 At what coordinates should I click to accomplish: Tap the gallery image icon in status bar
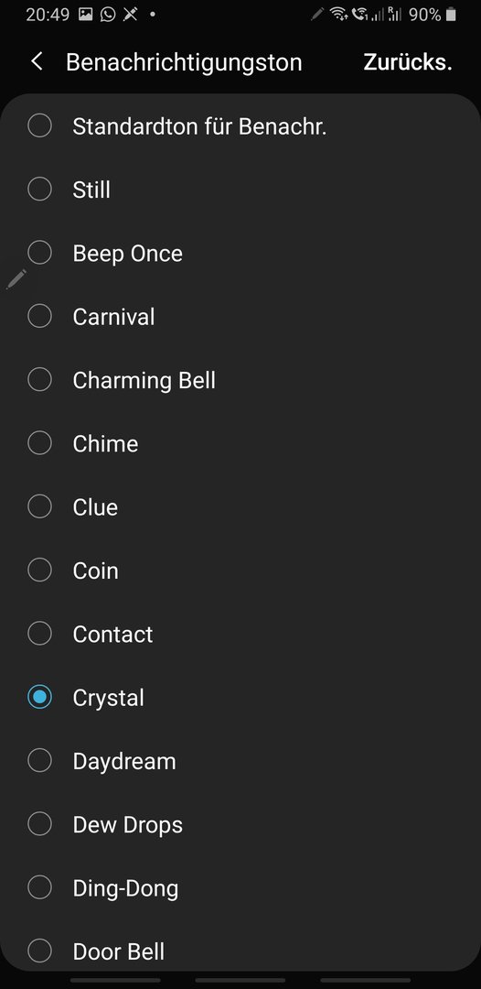(x=86, y=14)
